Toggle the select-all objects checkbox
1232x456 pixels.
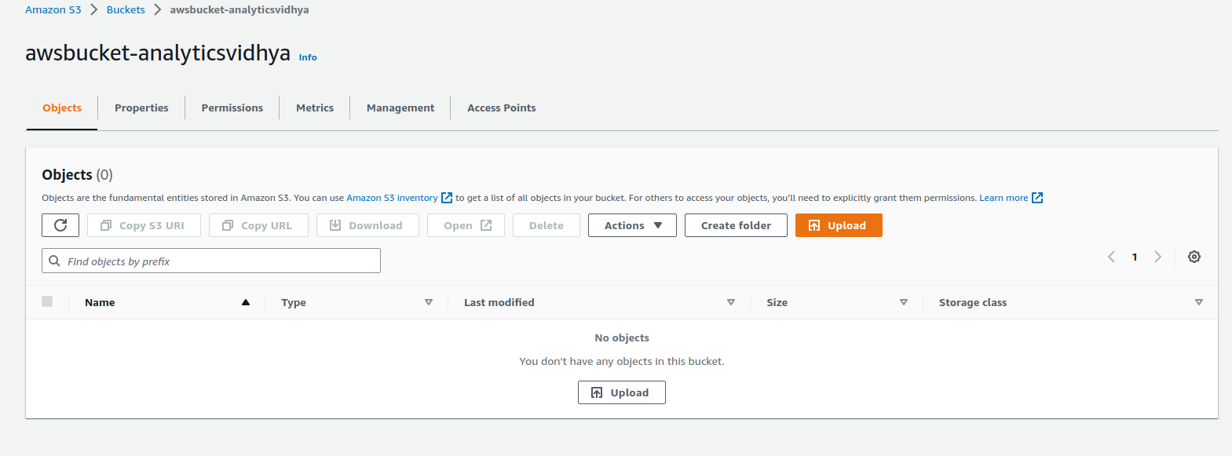pyautogui.click(x=47, y=301)
